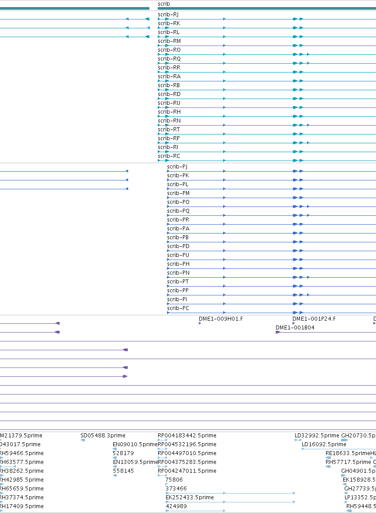Select EST LD16092.5prime
The width and height of the screenshot is (376, 513).
coord(324,444)
